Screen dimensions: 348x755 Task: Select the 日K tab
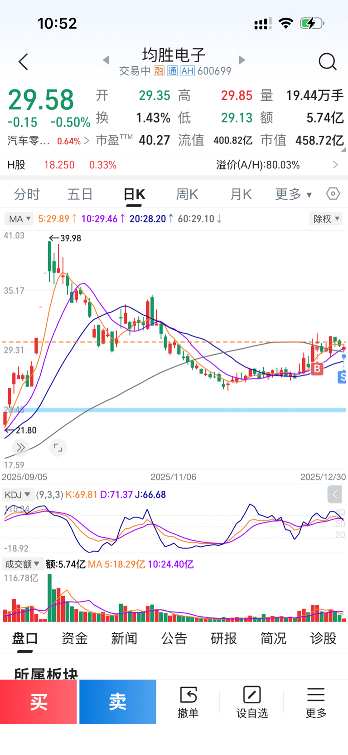coord(134,194)
